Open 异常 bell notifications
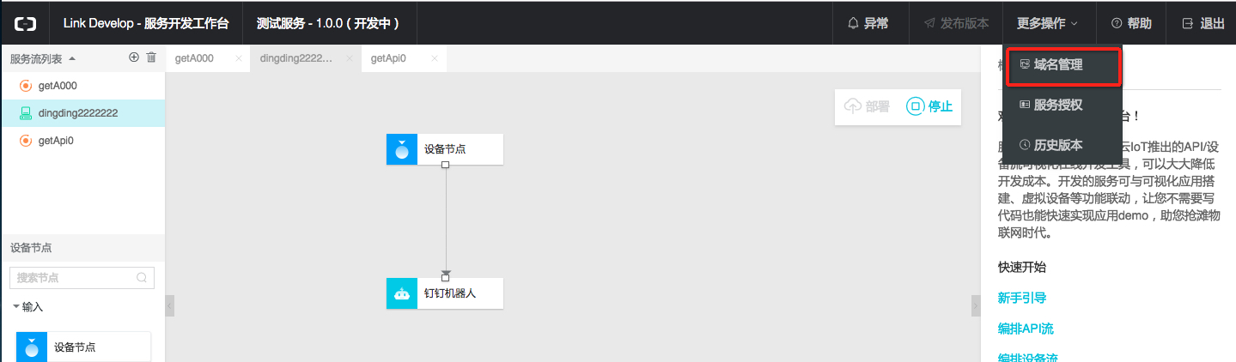The width and height of the screenshot is (1236, 362). (868, 23)
